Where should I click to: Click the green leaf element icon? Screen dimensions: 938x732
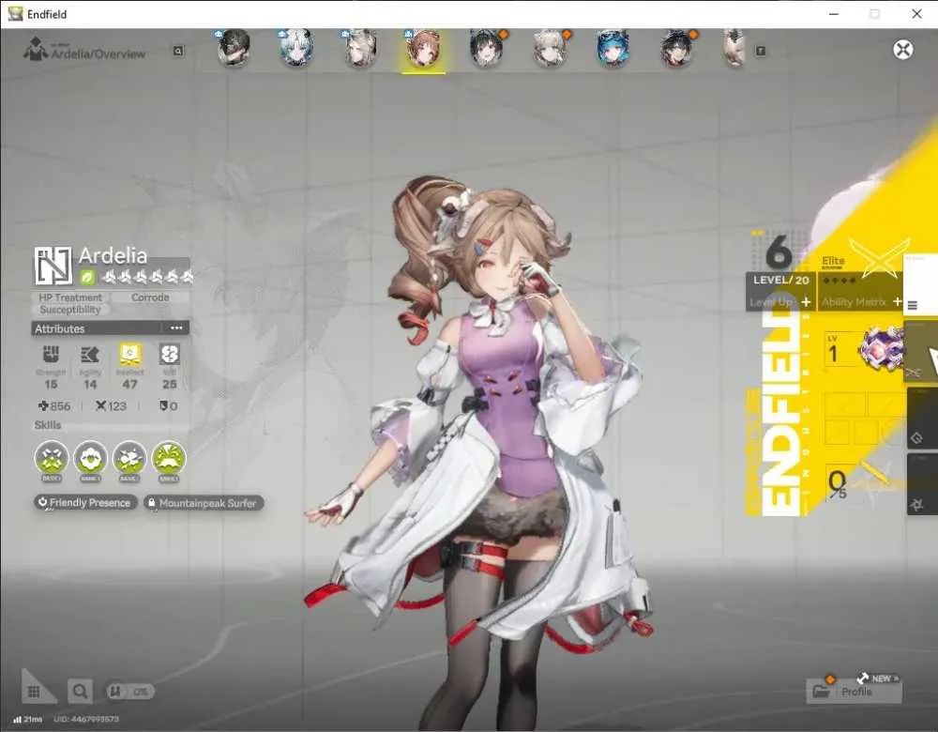(87, 277)
